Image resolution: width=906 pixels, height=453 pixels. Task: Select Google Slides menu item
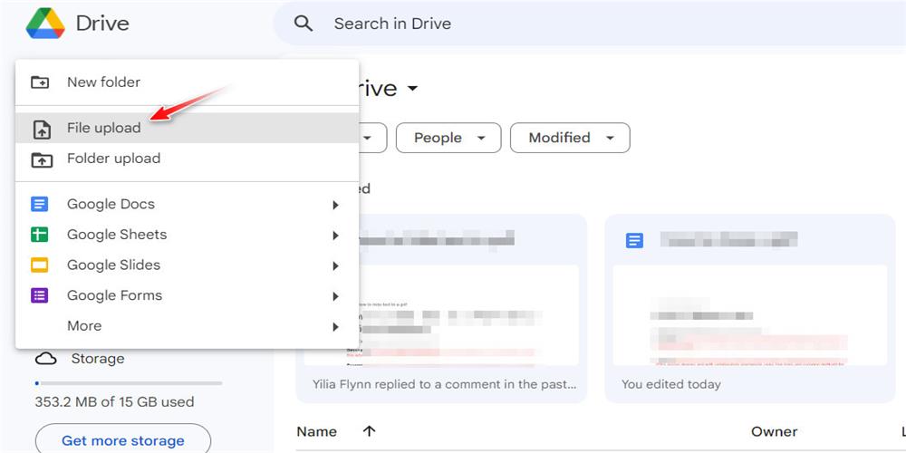point(188,265)
